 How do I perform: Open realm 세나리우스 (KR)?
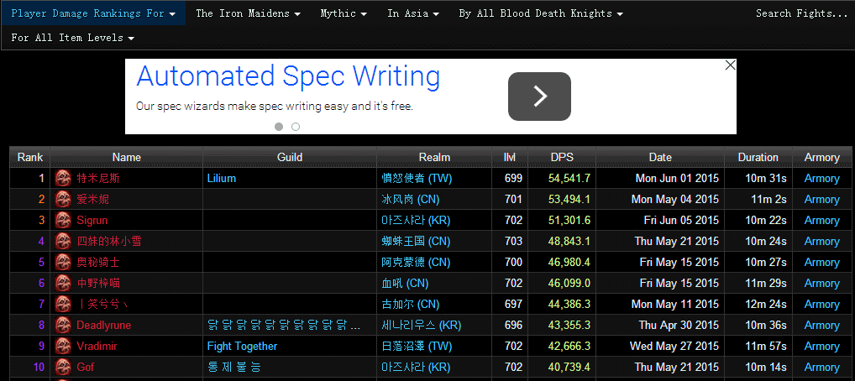pos(421,326)
